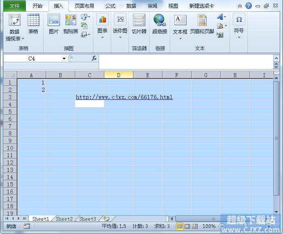Switch to Page Layout view button
Image resolution: width=283 pixels, height=234 pixels.
[x=187, y=226]
